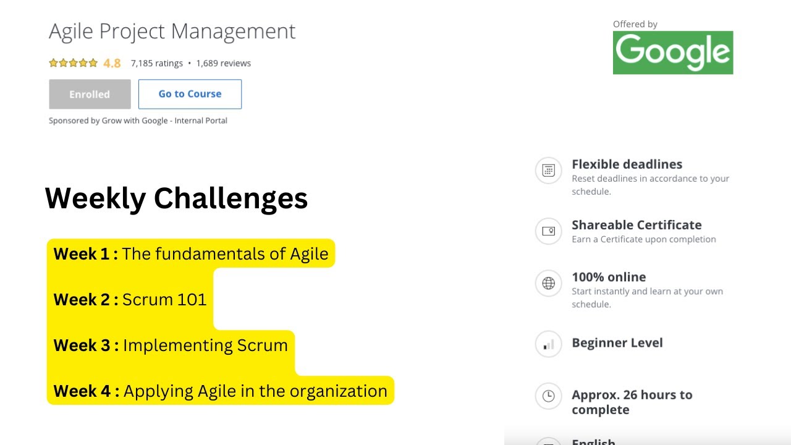791x445 pixels.
Task: Open the 1,689 reviews link
Action: pyautogui.click(x=223, y=63)
